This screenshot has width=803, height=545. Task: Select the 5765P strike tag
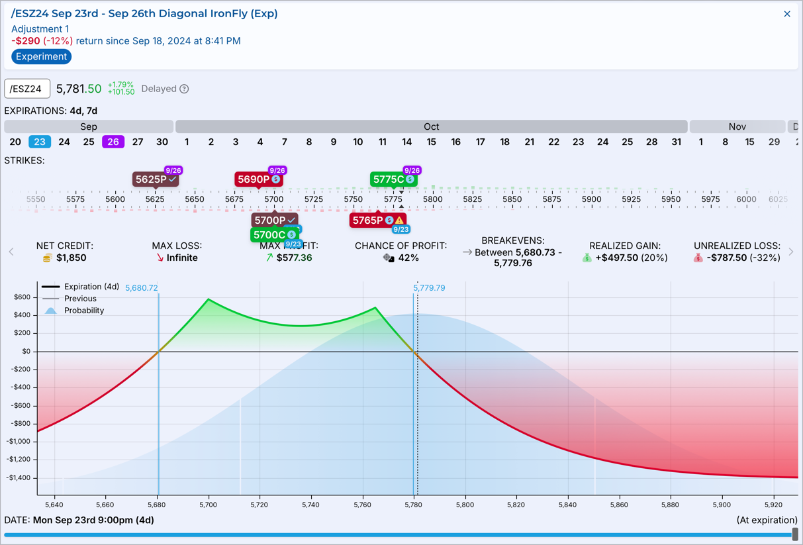click(x=378, y=220)
